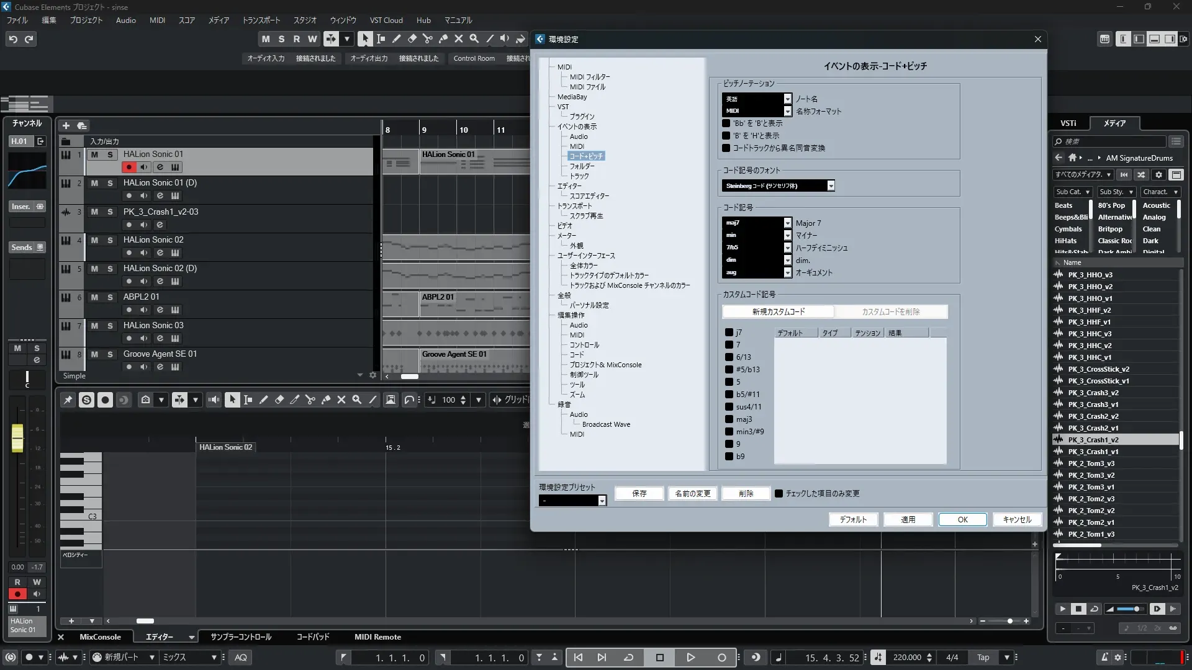Click the 適用 apply button
This screenshot has height=670, width=1192.
(x=908, y=520)
